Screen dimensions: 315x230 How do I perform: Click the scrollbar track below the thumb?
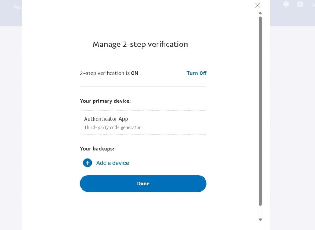click(260, 212)
